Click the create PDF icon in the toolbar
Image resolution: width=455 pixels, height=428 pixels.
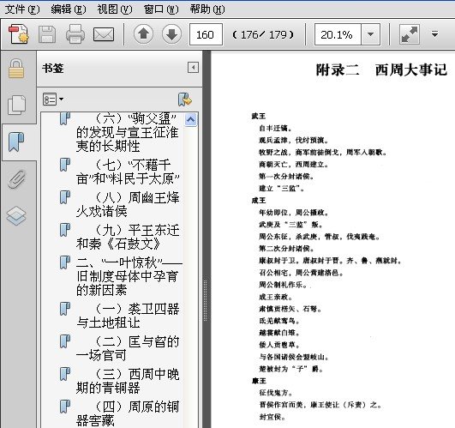(x=19, y=34)
